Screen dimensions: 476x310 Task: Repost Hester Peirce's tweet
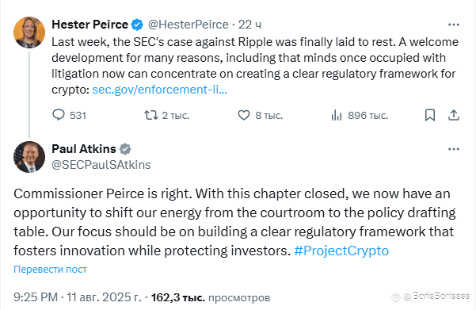[x=166, y=115]
